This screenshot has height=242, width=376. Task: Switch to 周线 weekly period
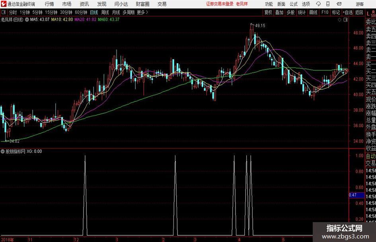(x=105, y=12)
